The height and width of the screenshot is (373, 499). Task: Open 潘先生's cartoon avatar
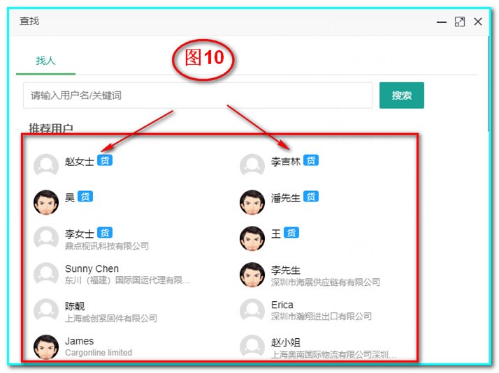click(x=252, y=202)
